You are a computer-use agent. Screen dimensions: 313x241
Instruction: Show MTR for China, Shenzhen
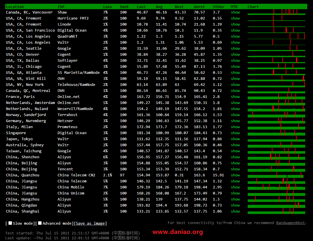tap(235, 157)
